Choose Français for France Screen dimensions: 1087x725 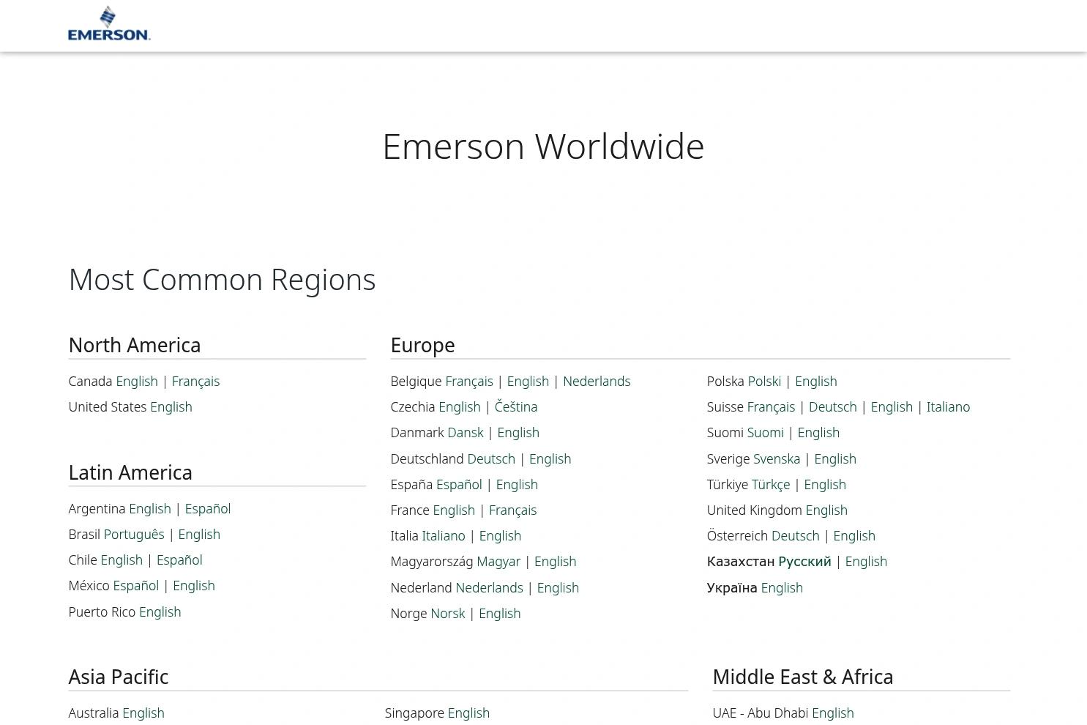(x=513, y=510)
